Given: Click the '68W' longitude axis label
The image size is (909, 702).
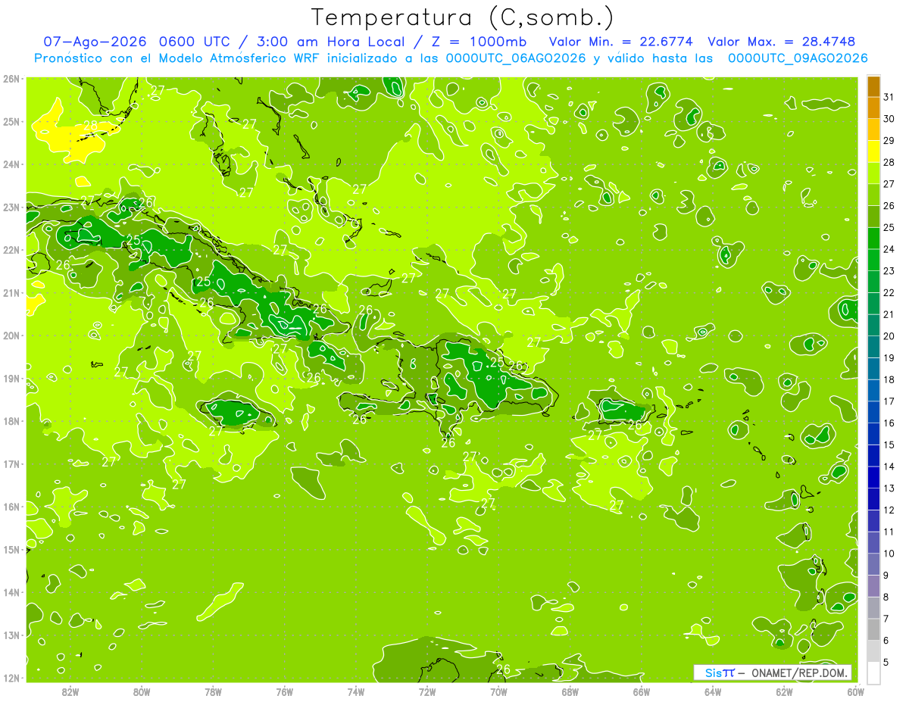Looking at the screenshot, I should click(570, 691).
